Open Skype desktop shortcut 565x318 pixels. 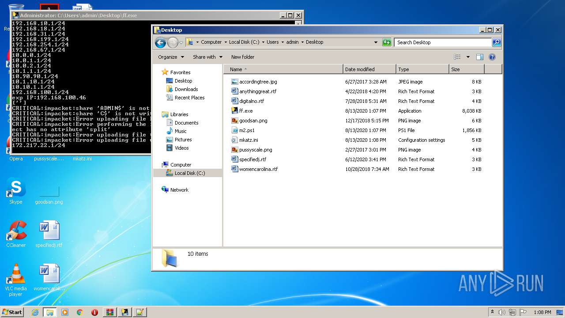pos(15,191)
